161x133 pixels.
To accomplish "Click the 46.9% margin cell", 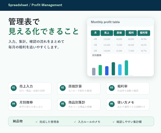I will [144, 39].
